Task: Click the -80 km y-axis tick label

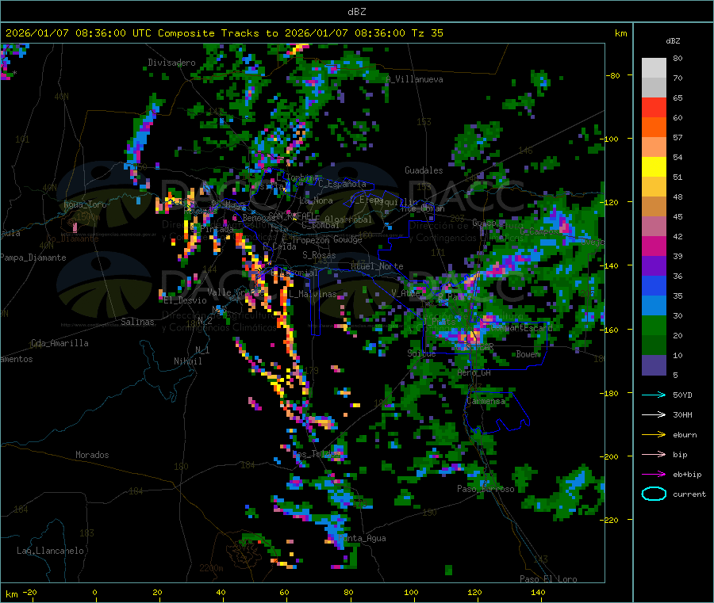Action: click(612, 75)
